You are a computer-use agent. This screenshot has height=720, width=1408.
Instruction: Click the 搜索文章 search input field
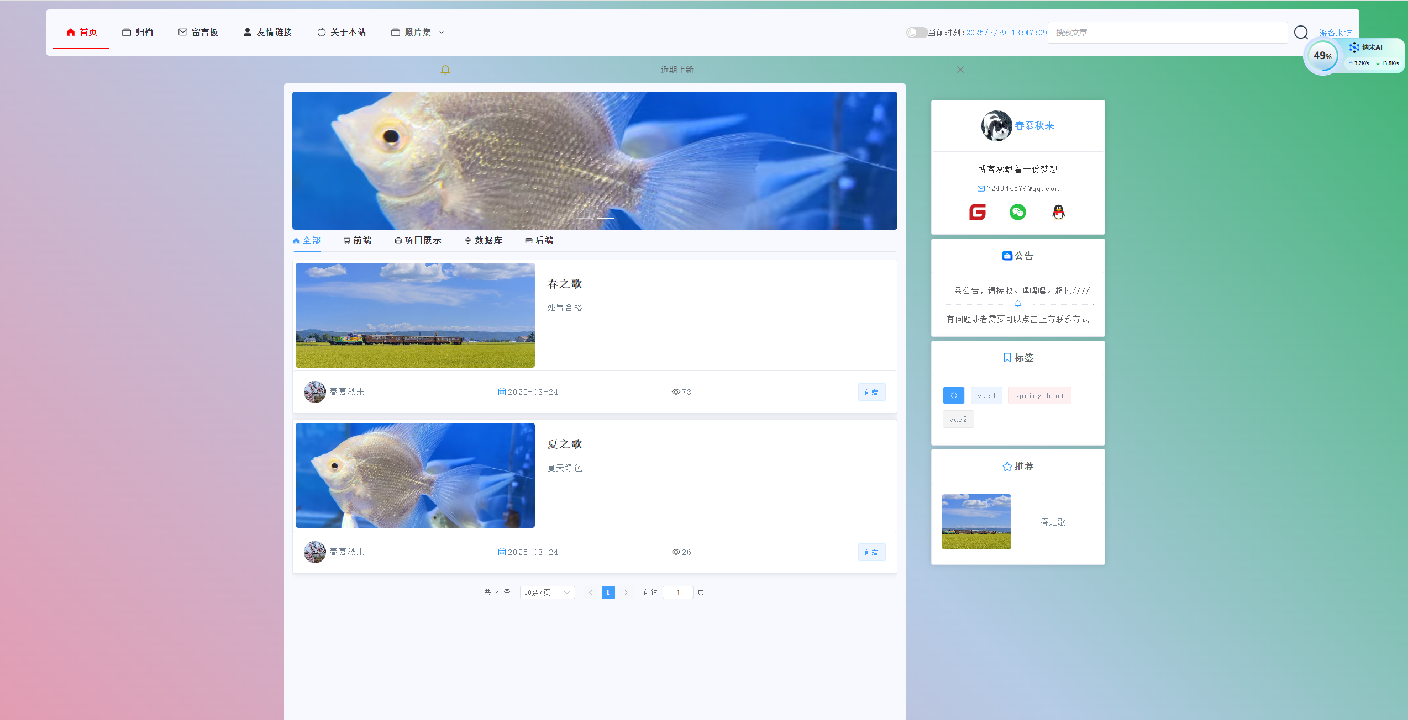pyautogui.click(x=1167, y=33)
